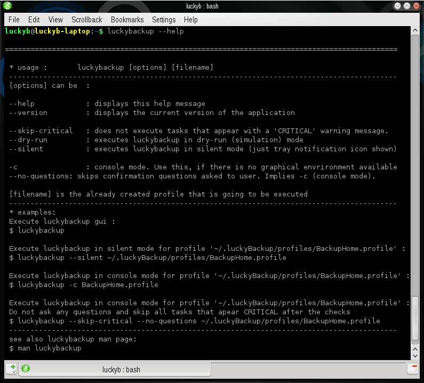Click the '$ man luckybackup' line

45,348
